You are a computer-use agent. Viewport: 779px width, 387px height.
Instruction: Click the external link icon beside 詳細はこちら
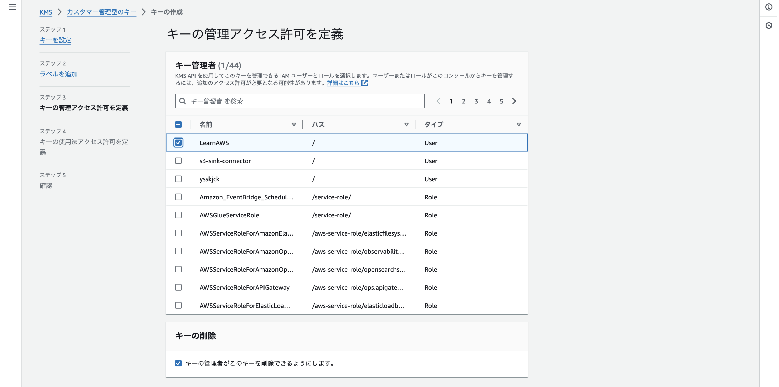pyautogui.click(x=365, y=83)
